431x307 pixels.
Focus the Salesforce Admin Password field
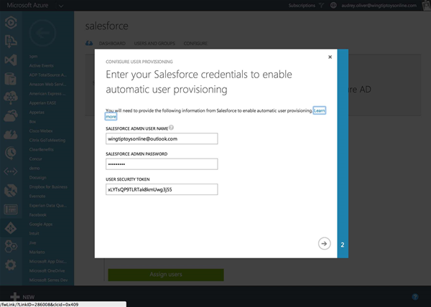[162, 164]
